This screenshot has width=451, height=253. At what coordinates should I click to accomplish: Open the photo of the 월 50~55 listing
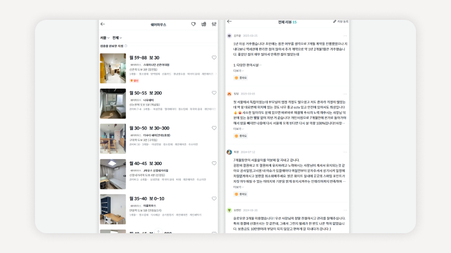click(113, 104)
